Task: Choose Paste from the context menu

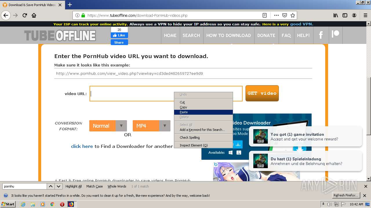Action: click(203, 112)
